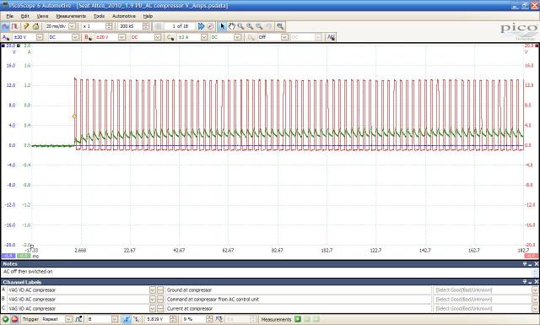Viewport: 540px width, 325px height.
Task: Click the green Channel C axis x1.0 button
Action: (x=24, y=256)
